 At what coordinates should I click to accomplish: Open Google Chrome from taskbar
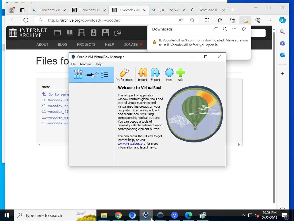(118, 215)
